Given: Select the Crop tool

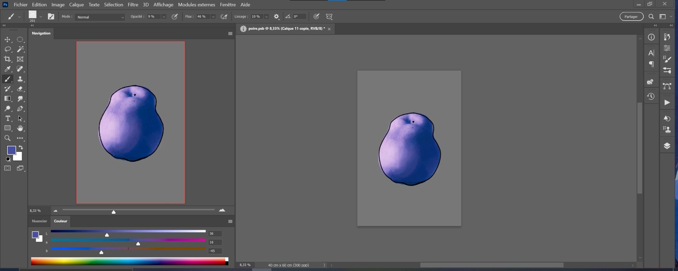Looking at the screenshot, I should click(7, 59).
